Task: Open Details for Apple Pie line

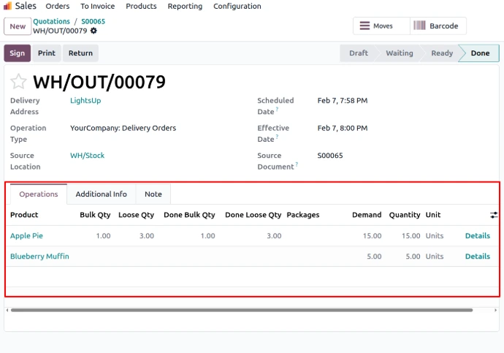Action: coord(477,236)
